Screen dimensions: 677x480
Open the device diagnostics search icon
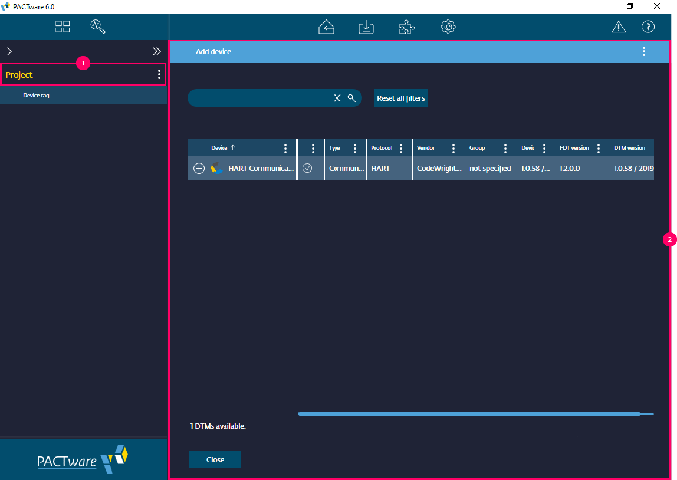[98, 27]
